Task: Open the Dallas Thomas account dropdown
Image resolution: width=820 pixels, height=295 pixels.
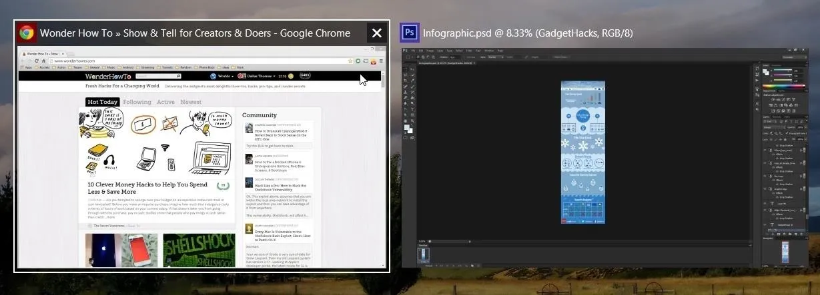Action: (258, 77)
